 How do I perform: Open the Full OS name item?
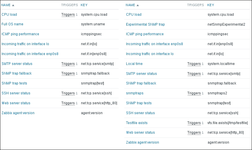click(x=12, y=24)
